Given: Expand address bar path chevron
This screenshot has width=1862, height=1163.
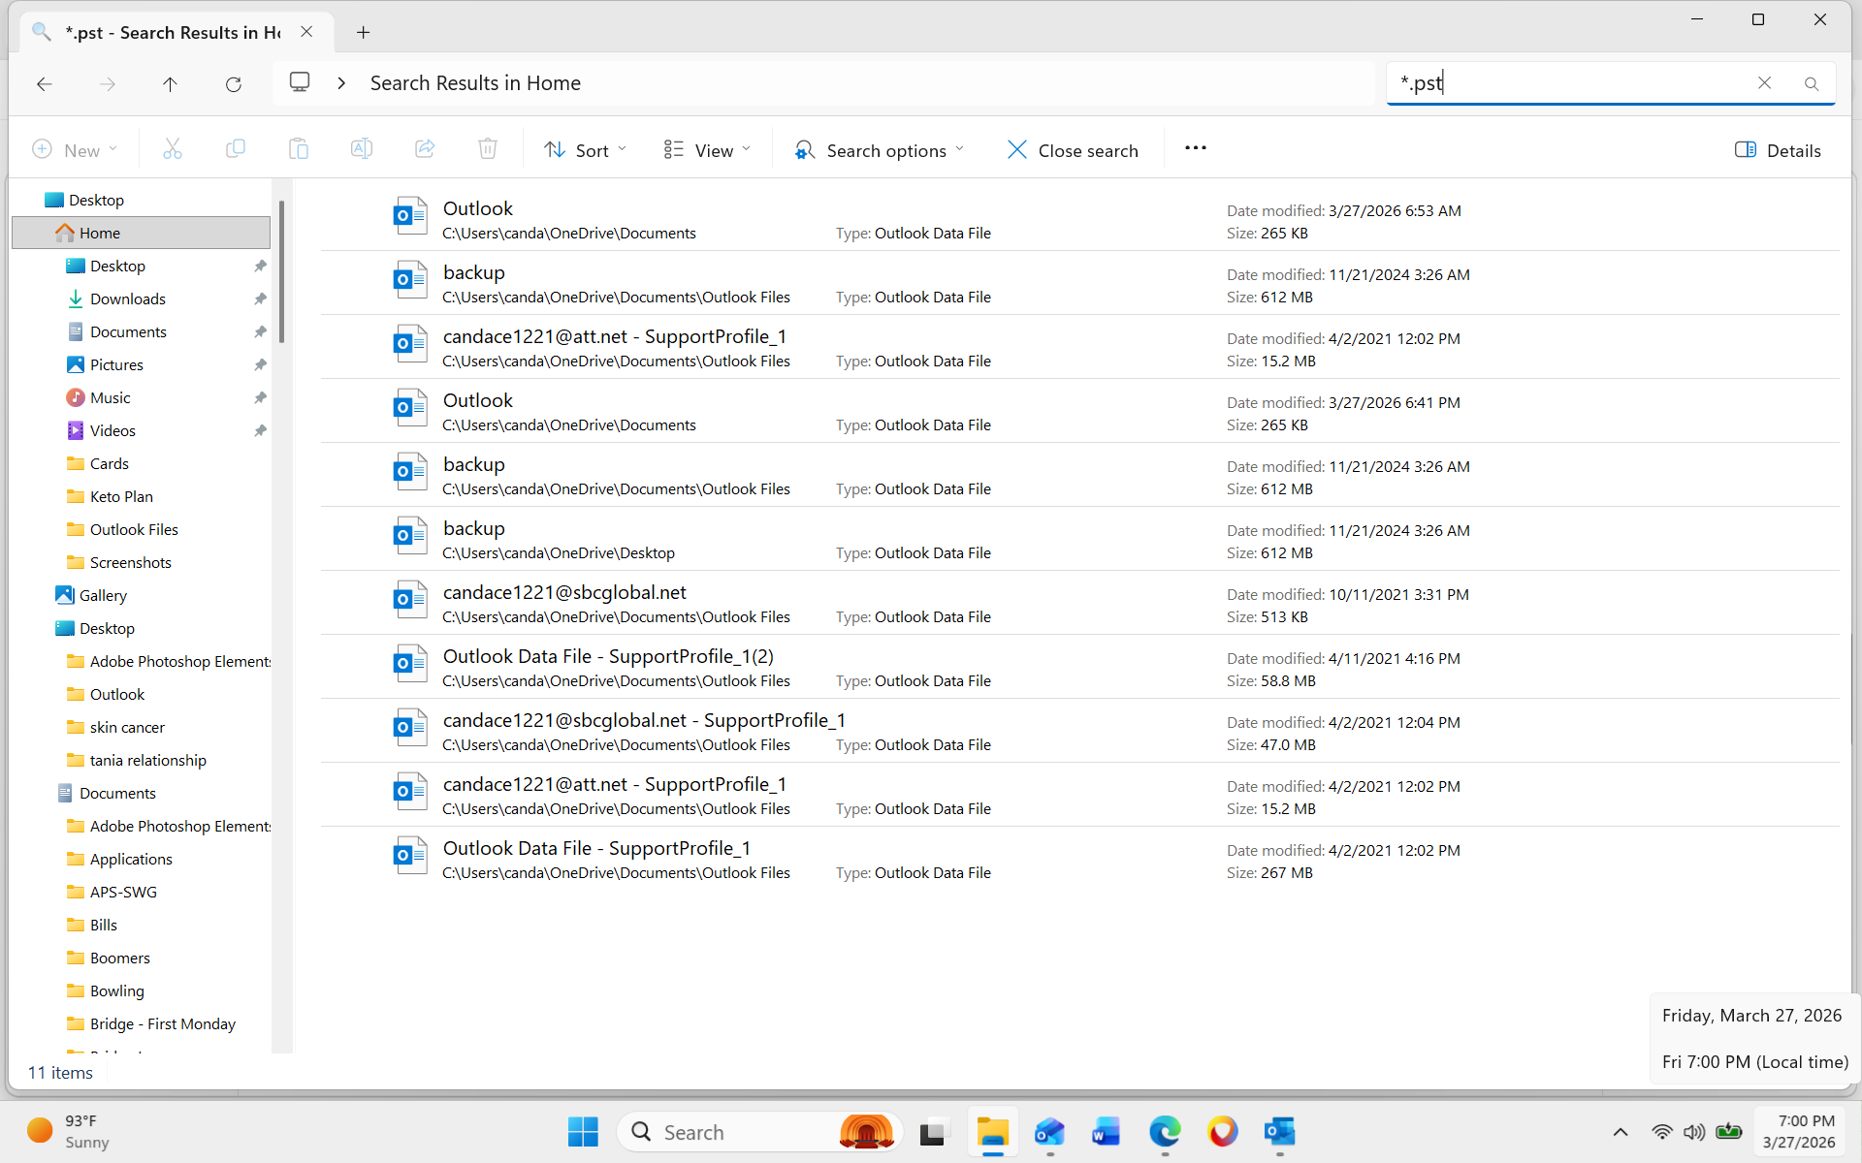Looking at the screenshot, I should click(341, 83).
